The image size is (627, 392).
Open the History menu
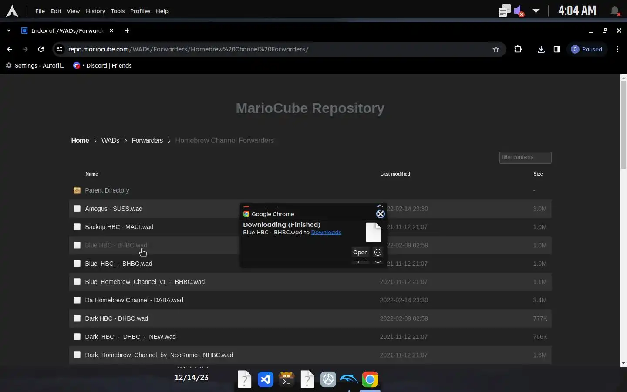(x=95, y=11)
